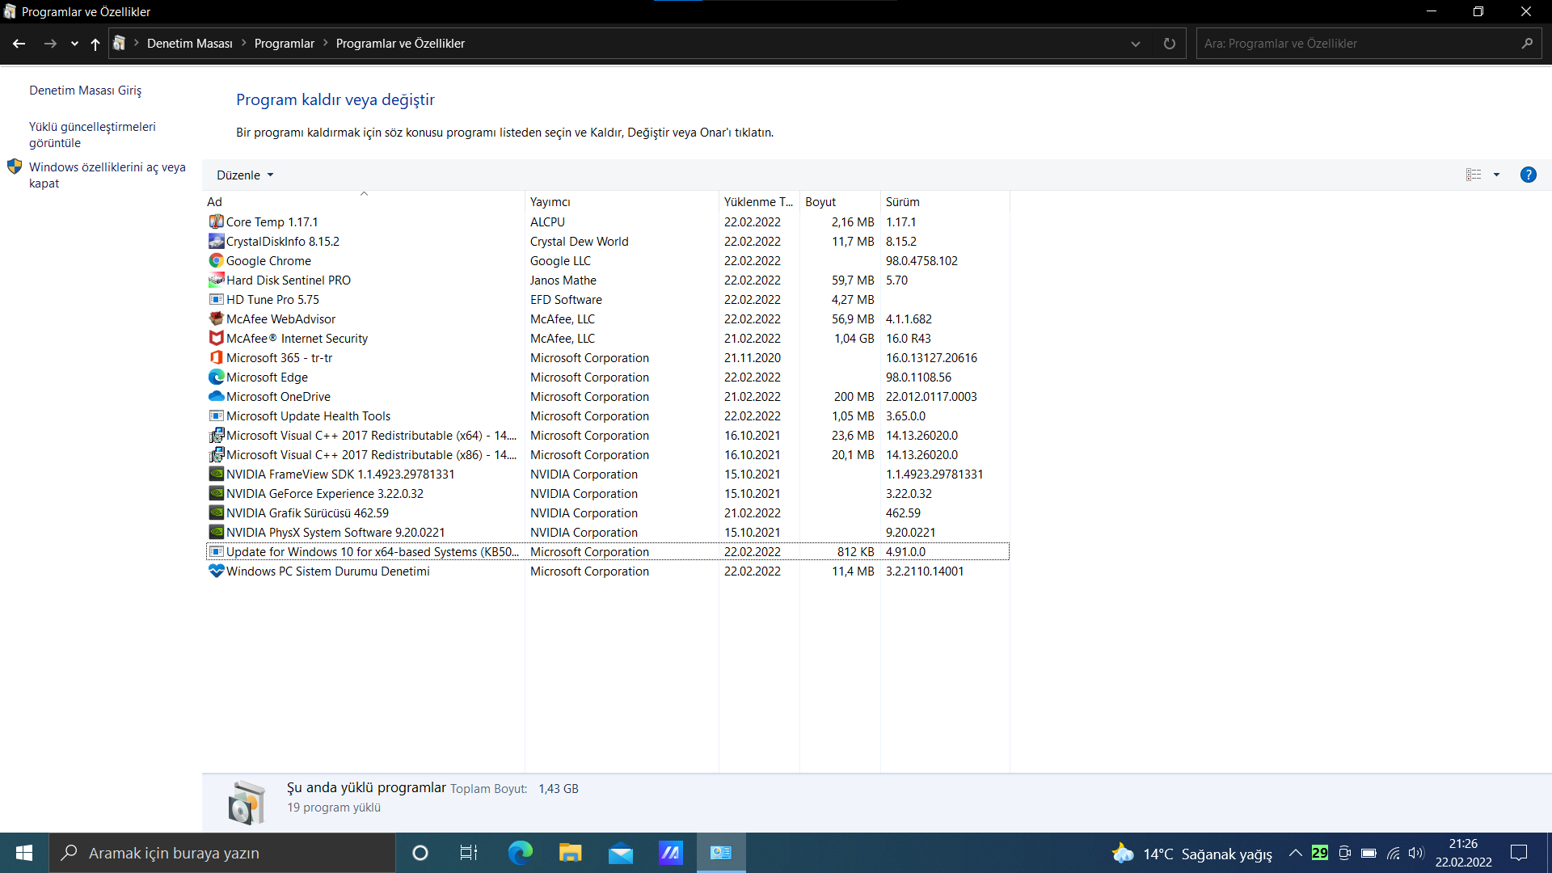Screen dimensions: 1552x873
Task: Click the taskbar search box Aramak için buraya yazın
Action: coord(222,853)
